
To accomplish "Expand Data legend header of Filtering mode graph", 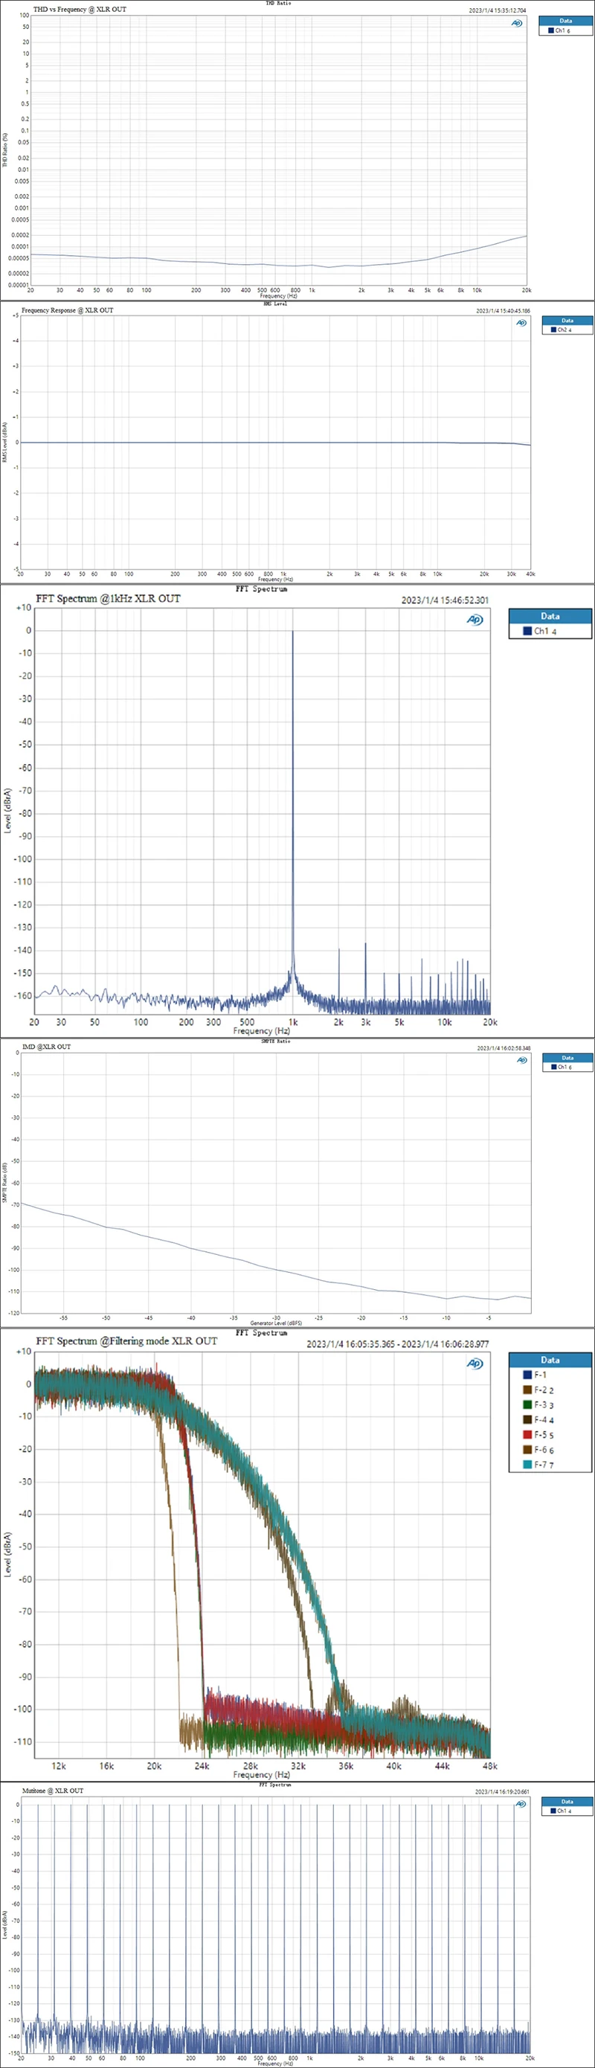I will [x=550, y=1360].
